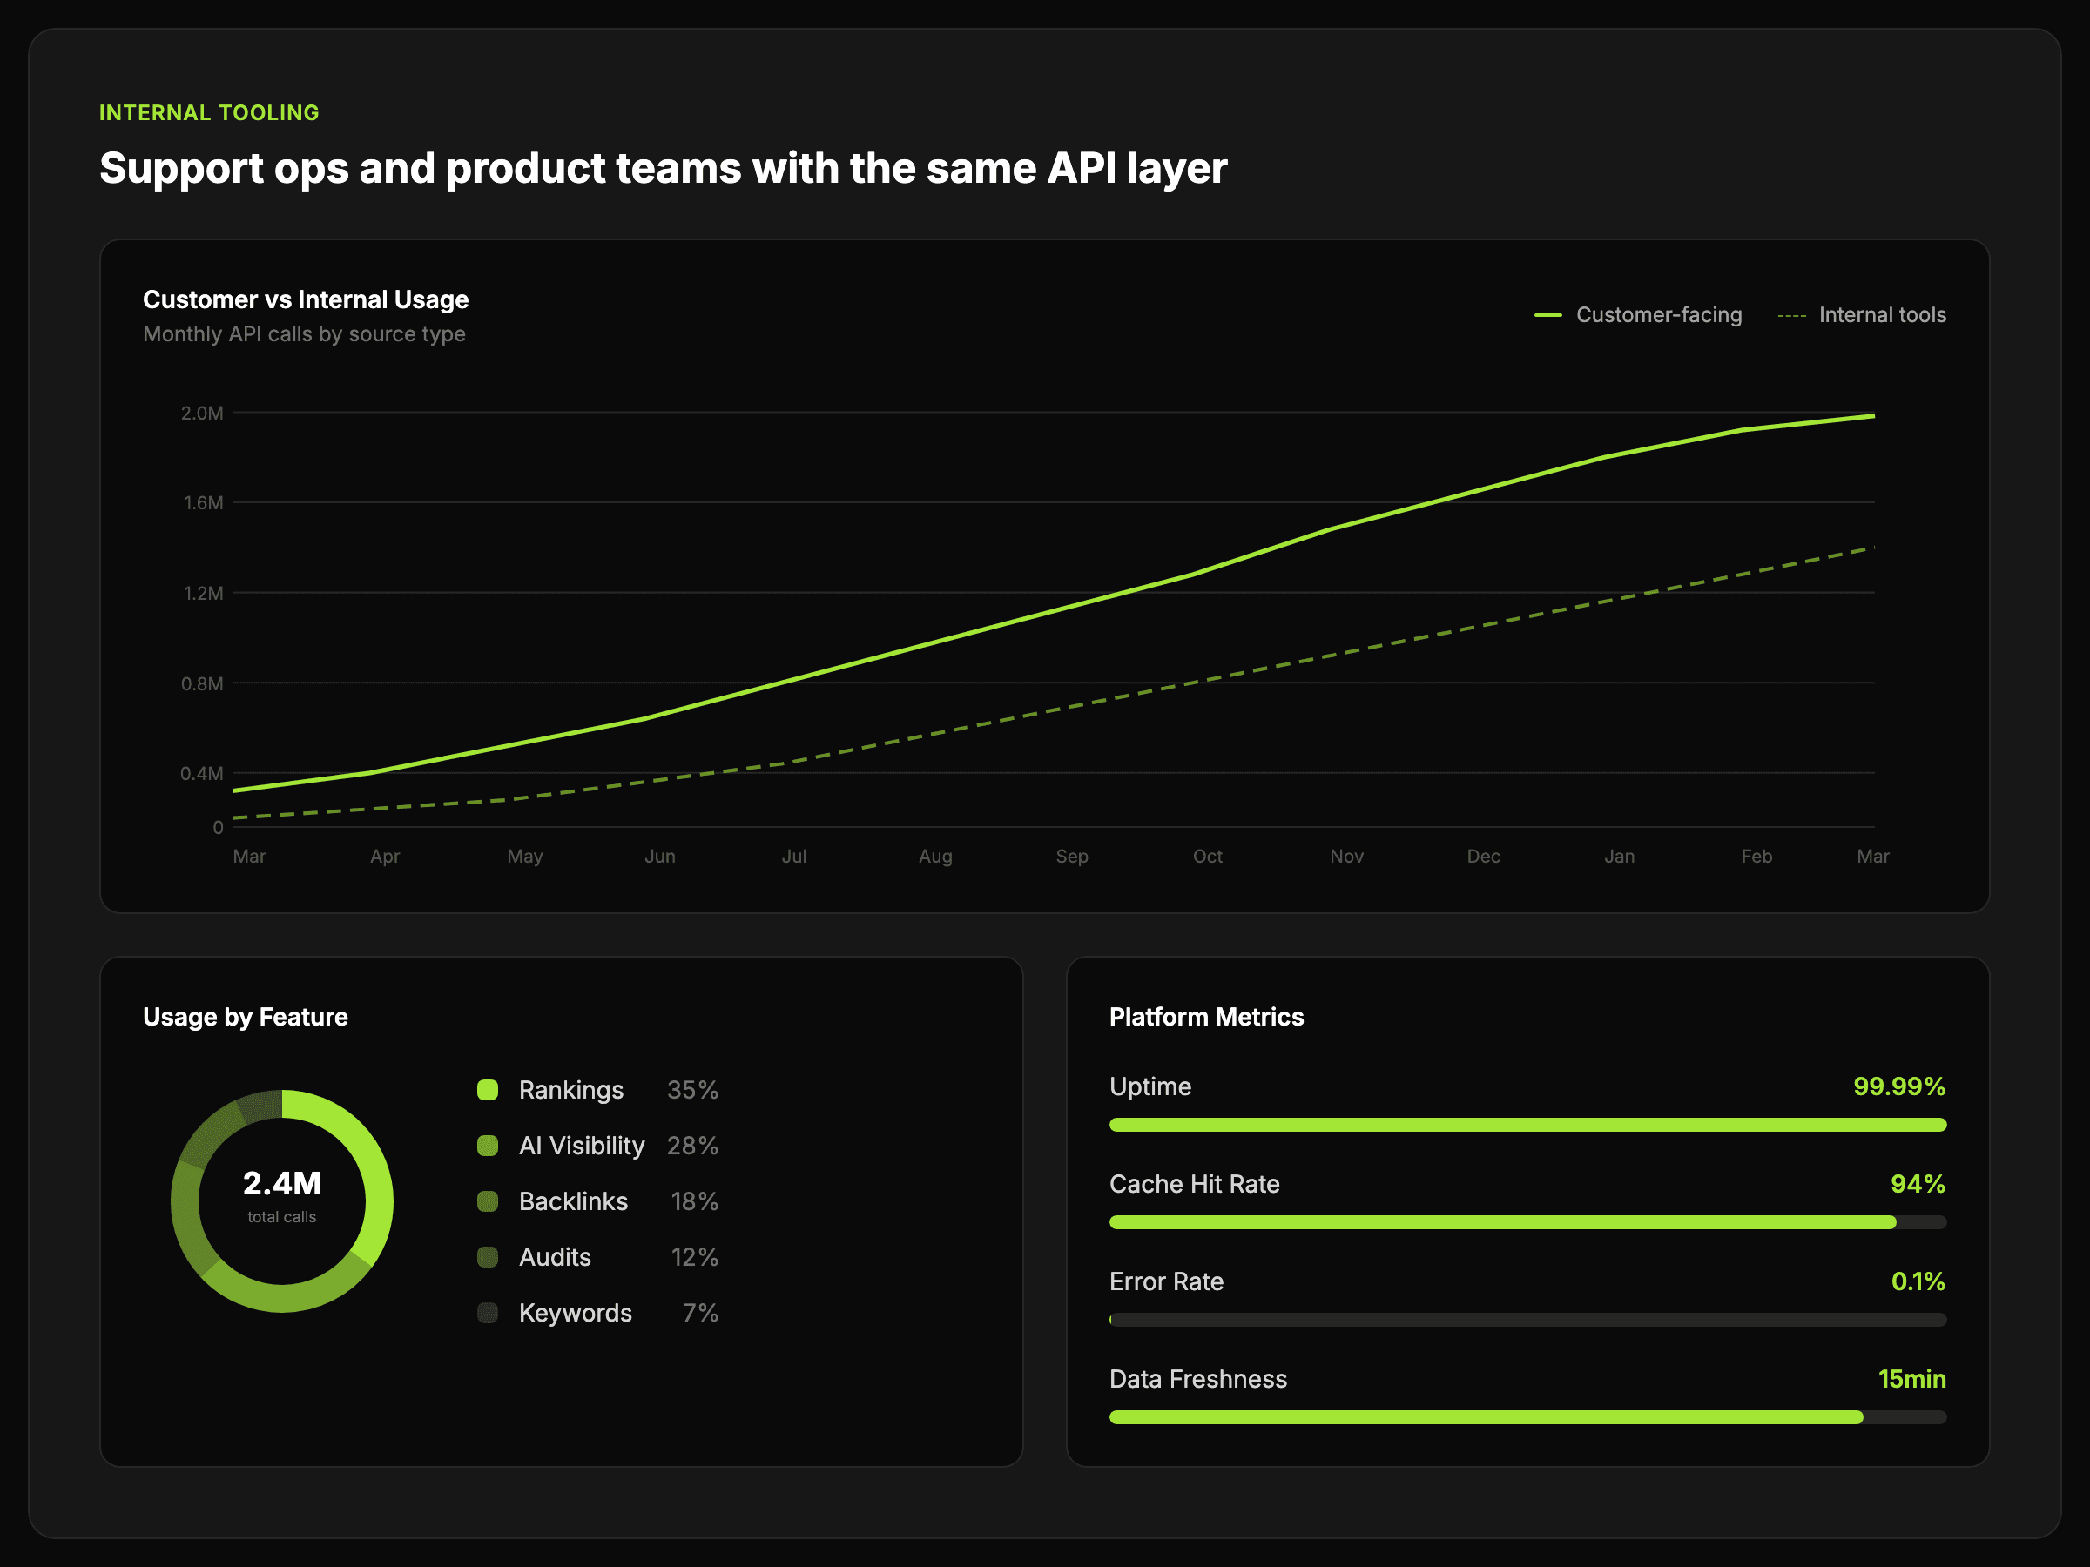Click the 99.99% uptime value
The width and height of the screenshot is (2090, 1567).
click(1898, 1086)
